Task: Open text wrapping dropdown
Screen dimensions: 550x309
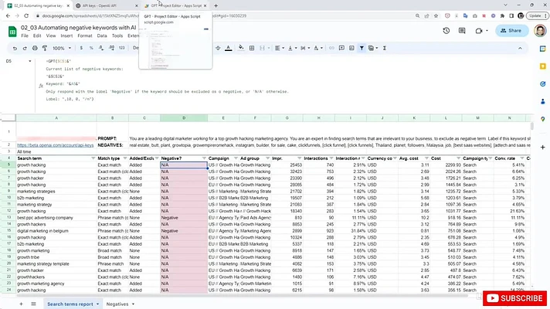Action: (x=305, y=48)
